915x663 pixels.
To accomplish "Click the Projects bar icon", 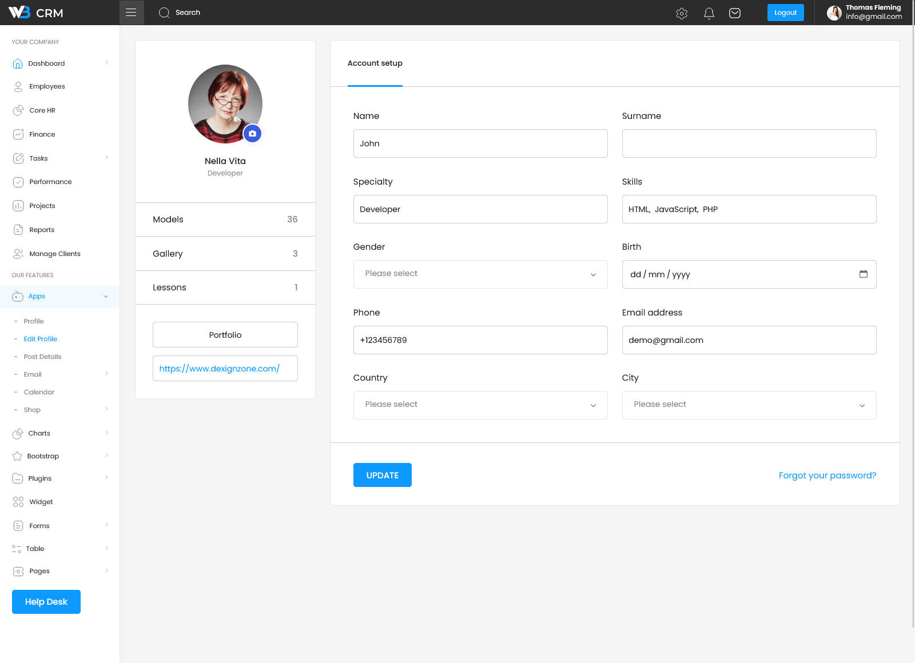I will pyautogui.click(x=18, y=206).
